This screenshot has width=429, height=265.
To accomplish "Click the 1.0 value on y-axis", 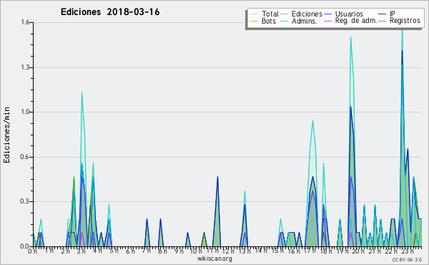I will point(25,112).
